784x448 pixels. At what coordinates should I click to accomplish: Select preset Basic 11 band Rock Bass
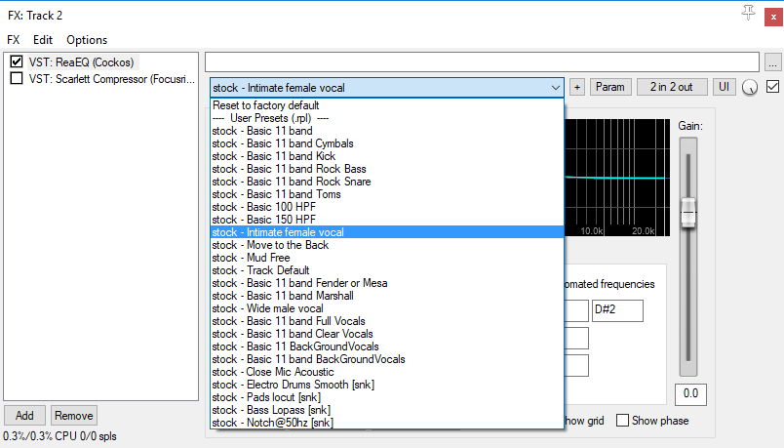(387, 169)
